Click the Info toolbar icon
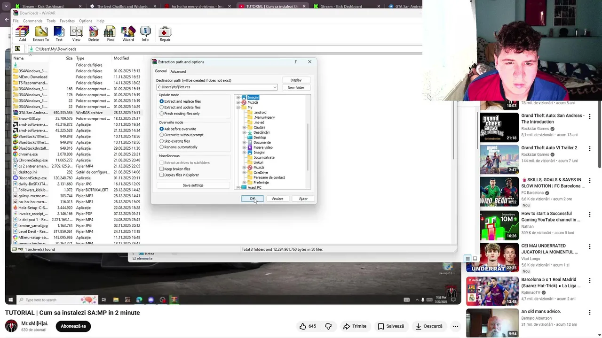Image resolution: width=602 pixels, height=338 pixels. [x=145, y=34]
